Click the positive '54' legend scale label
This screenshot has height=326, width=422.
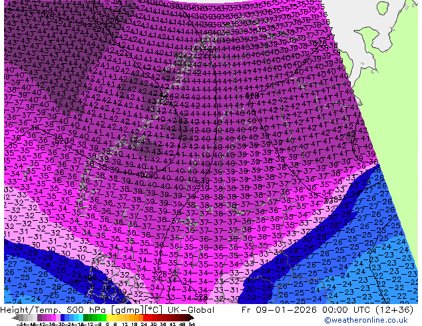pyautogui.click(x=192, y=324)
